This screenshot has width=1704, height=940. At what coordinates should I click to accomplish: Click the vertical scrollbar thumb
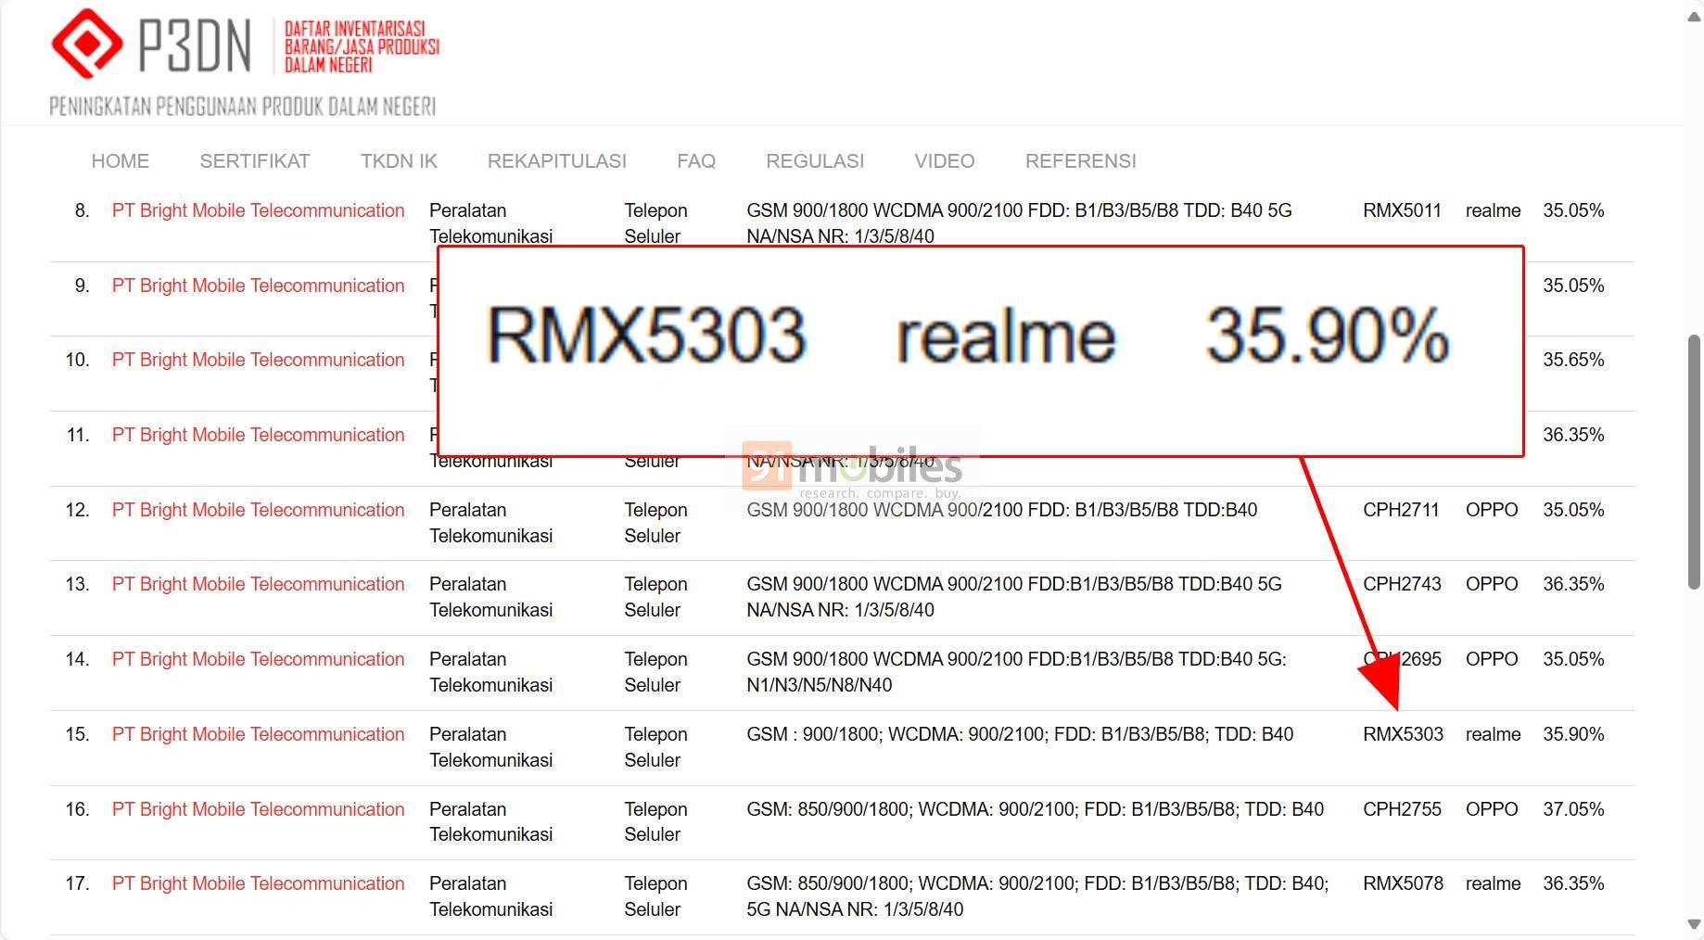click(1694, 462)
